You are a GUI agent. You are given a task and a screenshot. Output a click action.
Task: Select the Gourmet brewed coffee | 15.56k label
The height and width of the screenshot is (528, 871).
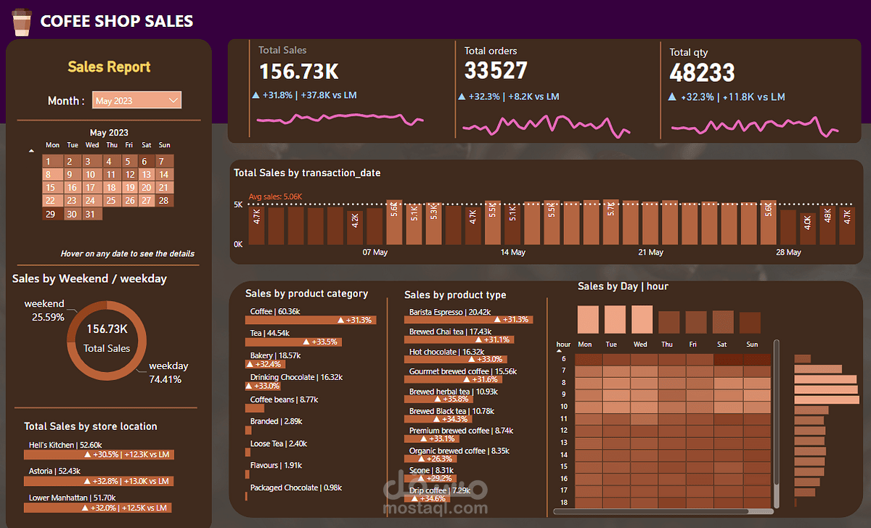(x=462, y=371)
